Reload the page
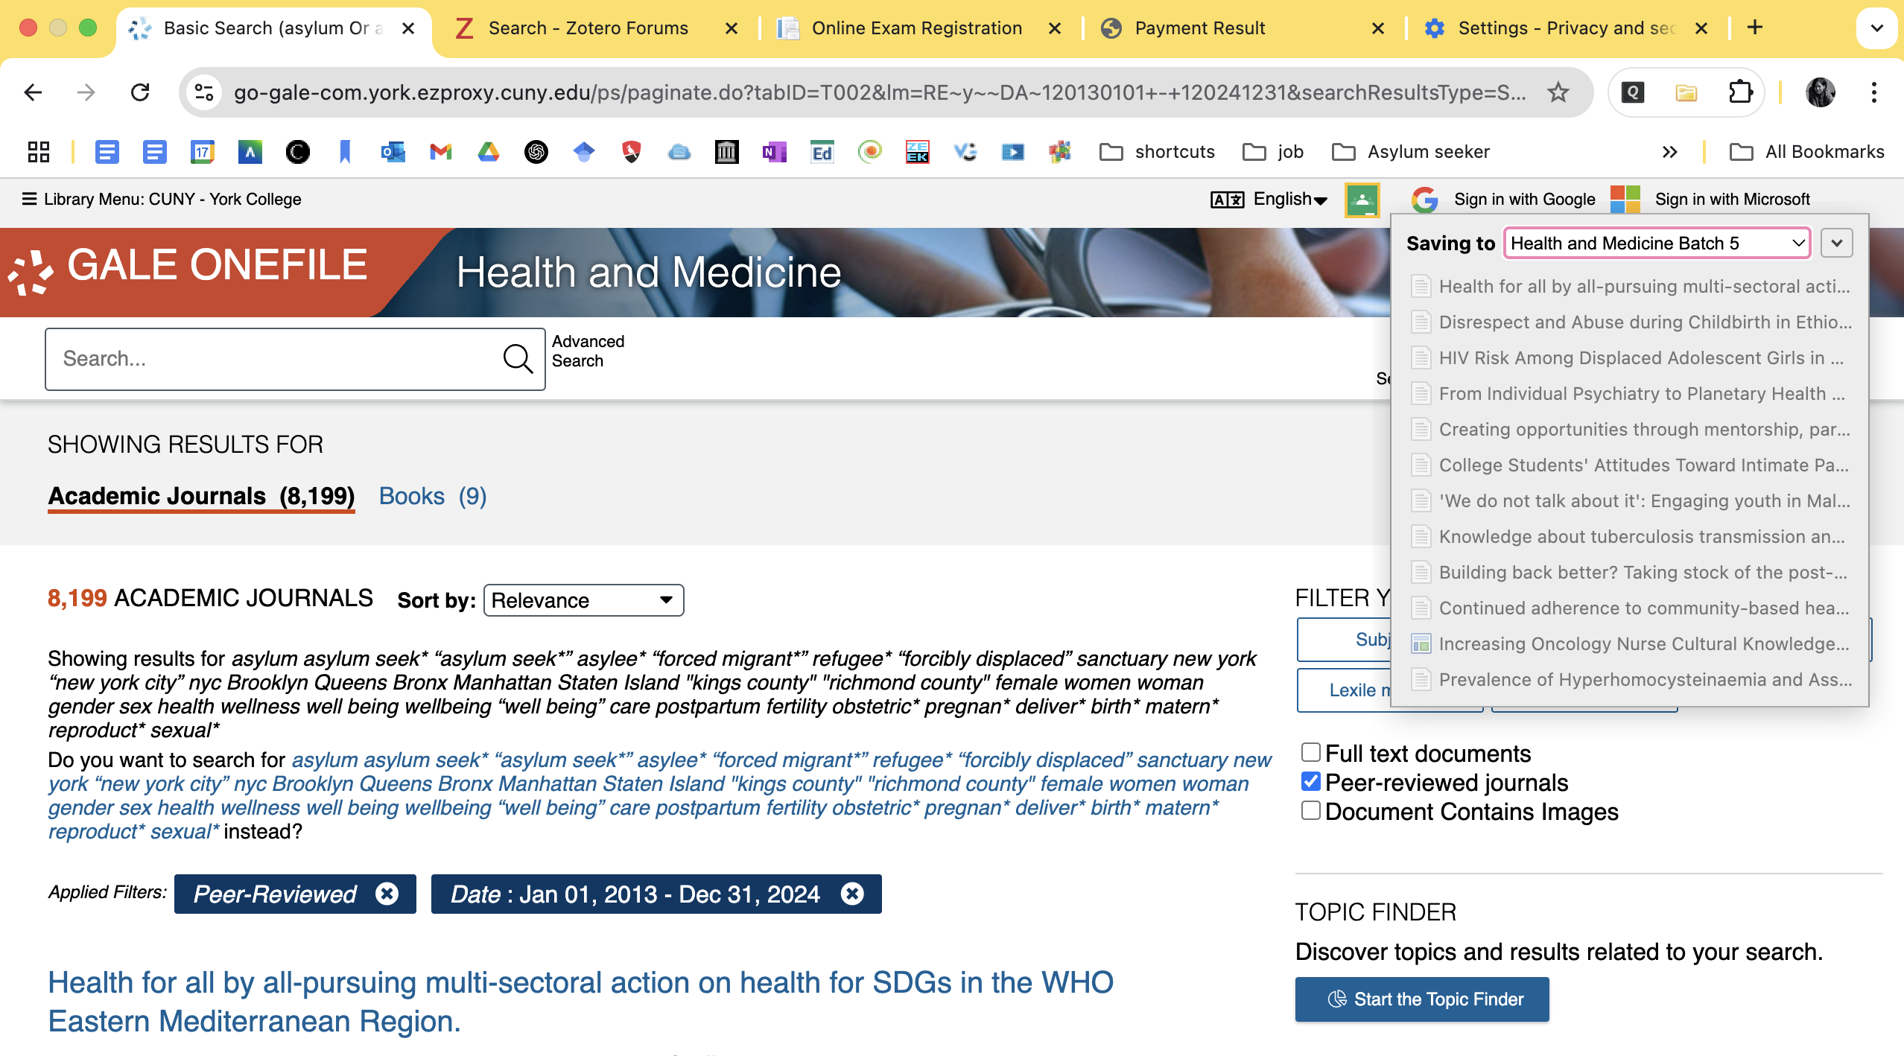This screenshot has height=1056, width=1904. [x=140, y=92]
